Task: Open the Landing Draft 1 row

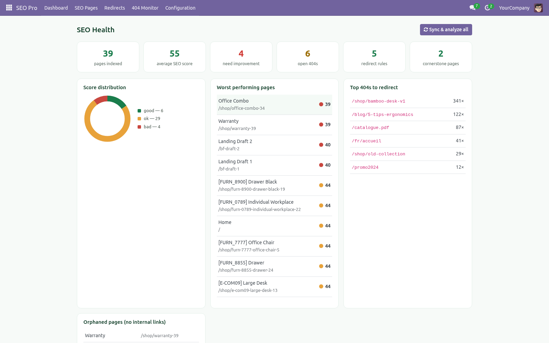Action: pos(274,165)
